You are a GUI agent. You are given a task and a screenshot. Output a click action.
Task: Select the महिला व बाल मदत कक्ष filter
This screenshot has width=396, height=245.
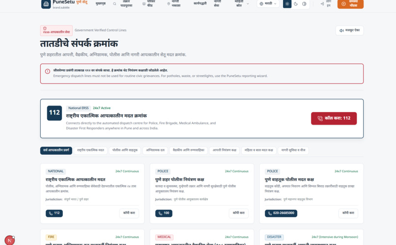(x=258, y=150)
